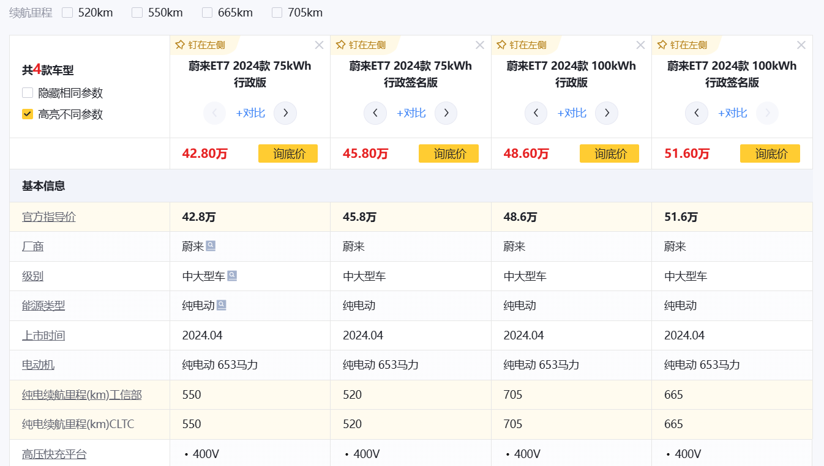Open search icon next to first 纯电动 energy type

pyautogui.click(x=222, y=305)
